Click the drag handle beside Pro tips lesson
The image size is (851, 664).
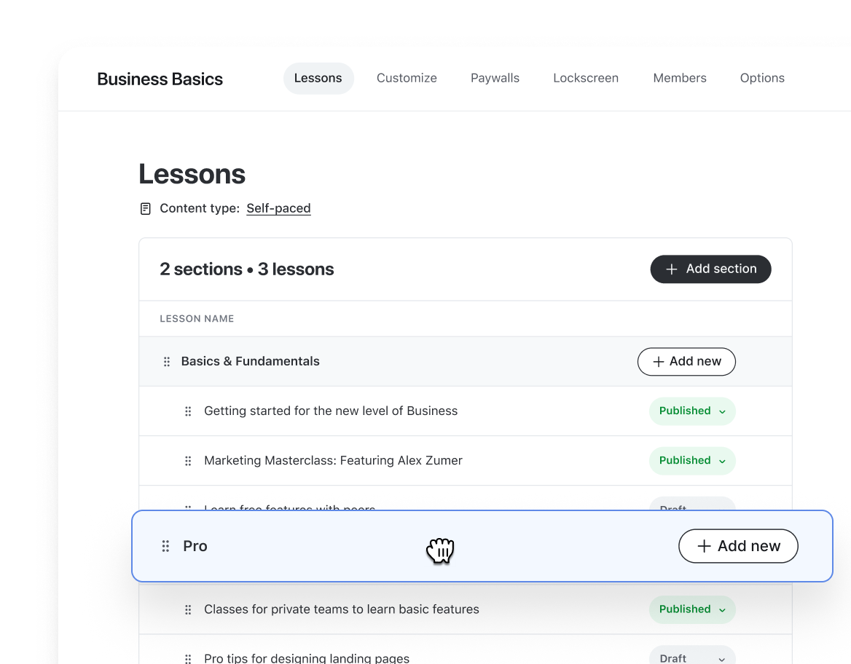coord(188,658)
